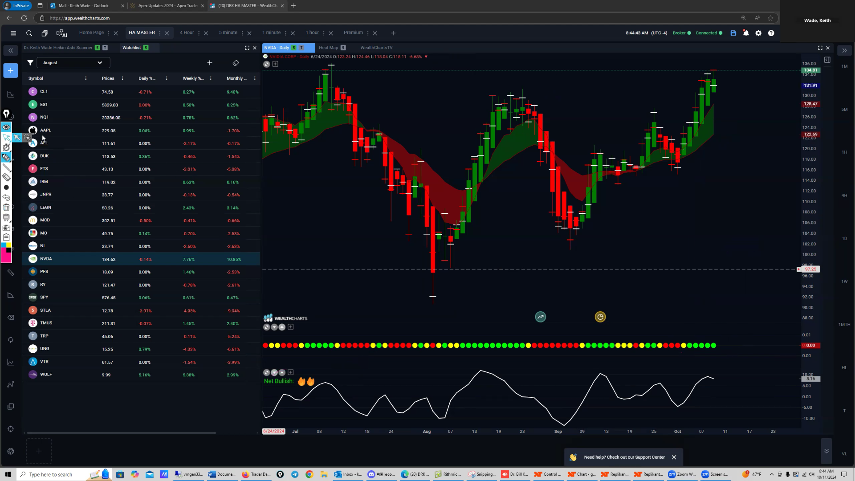The image size is (855, 481).
Task: Switch to the 5 minute tab
Action: [x=228, y=33]
